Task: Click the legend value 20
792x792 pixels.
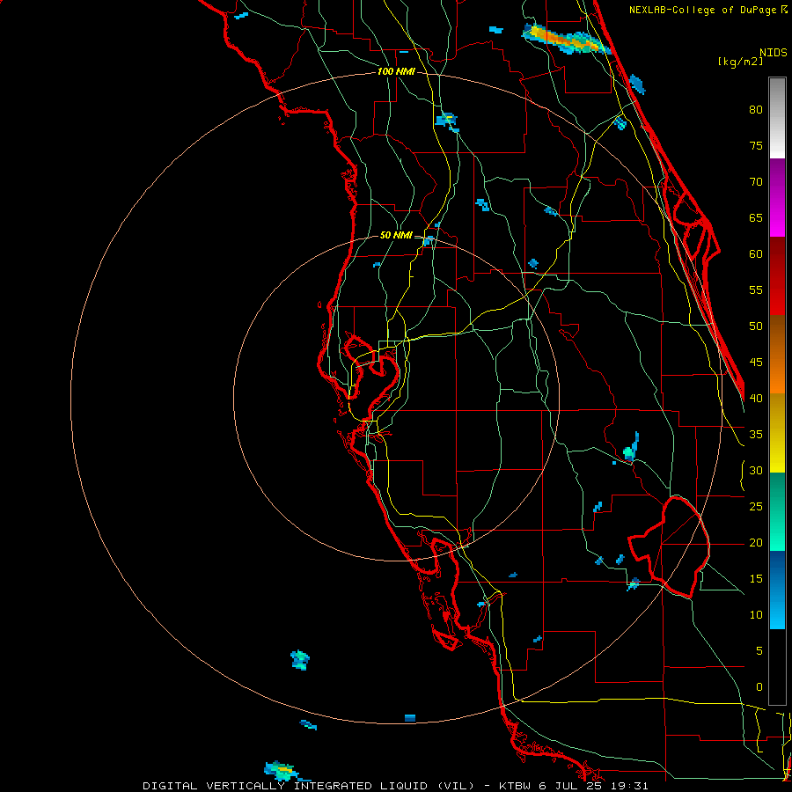Action: pyautogui.click(x=756, y=542)
